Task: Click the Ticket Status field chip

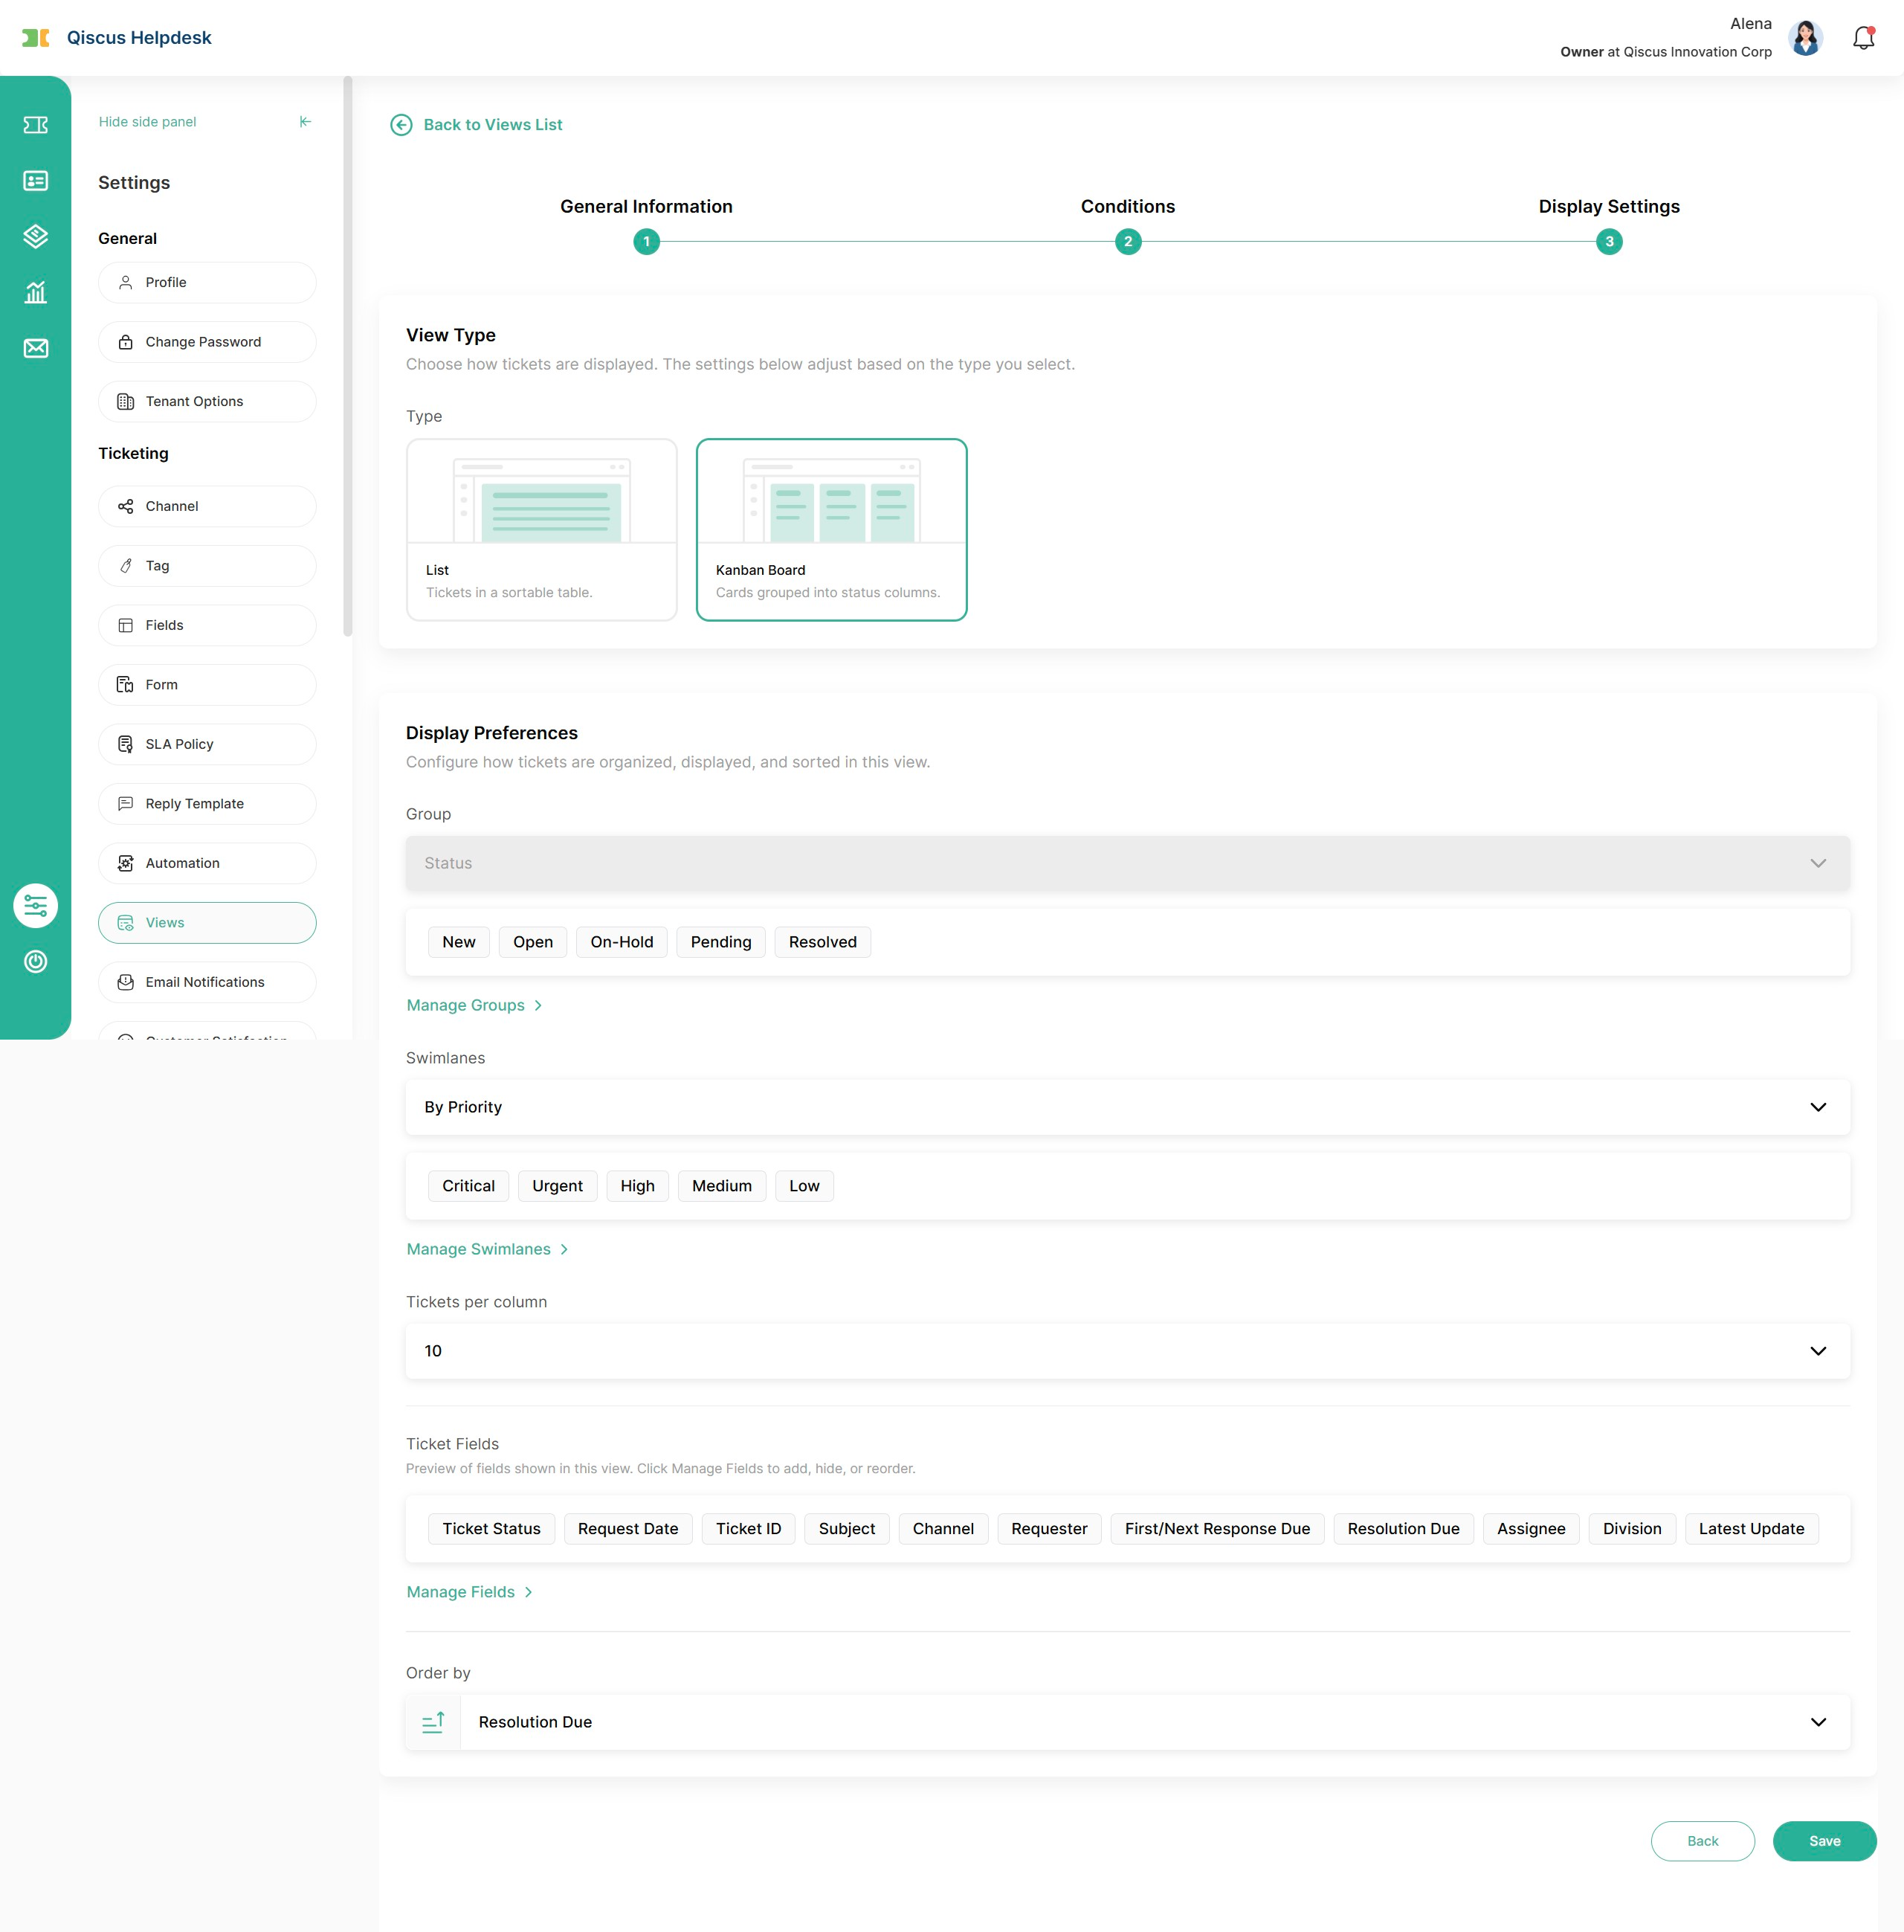Action: (492, 1529)
